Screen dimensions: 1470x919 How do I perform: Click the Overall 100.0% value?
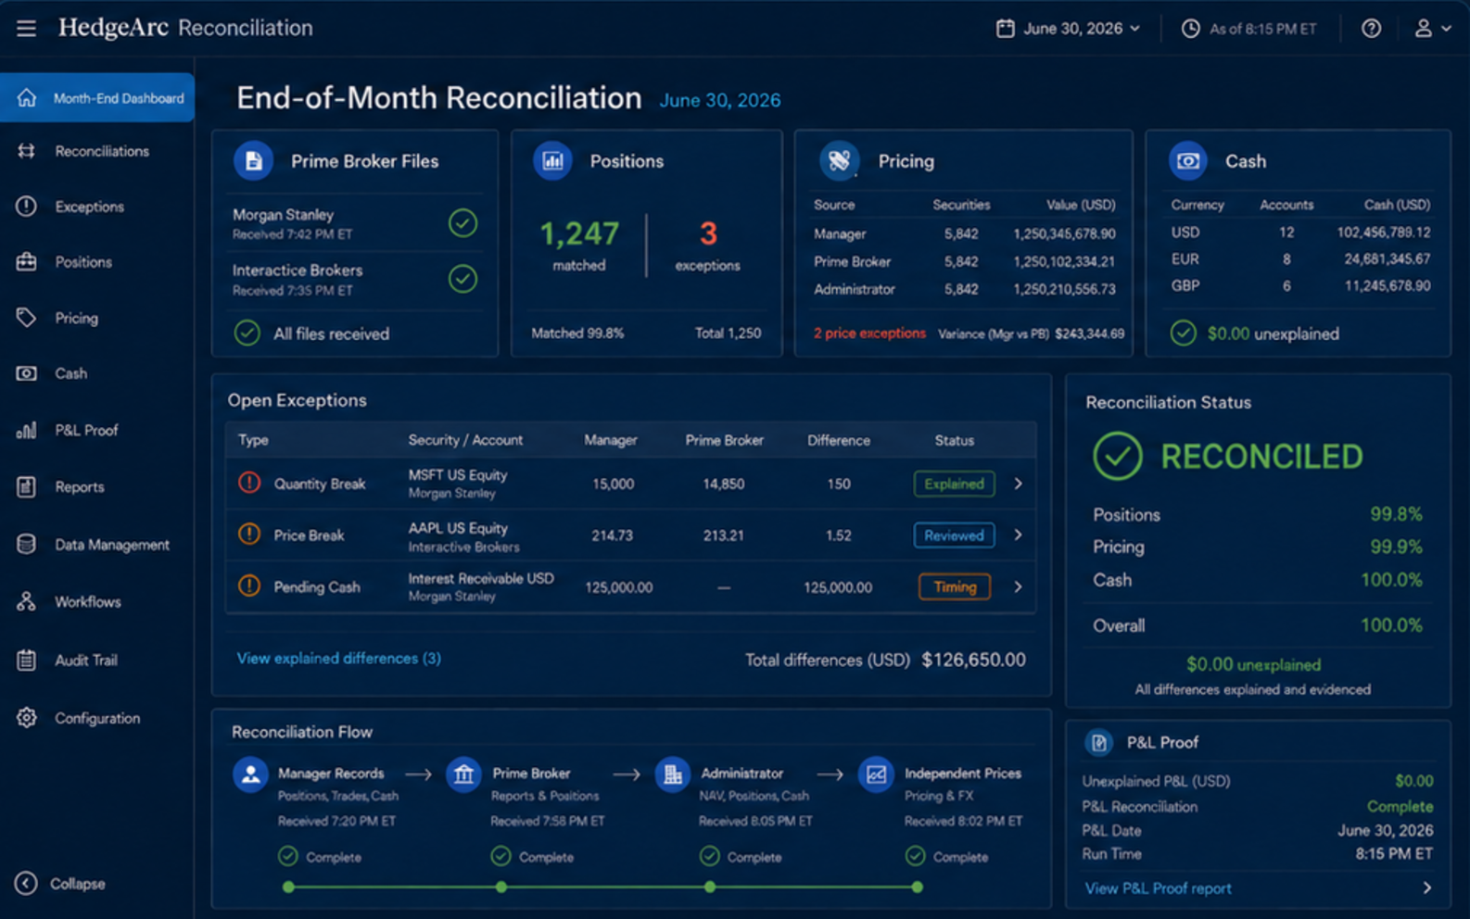click(x=1391, y=625)
